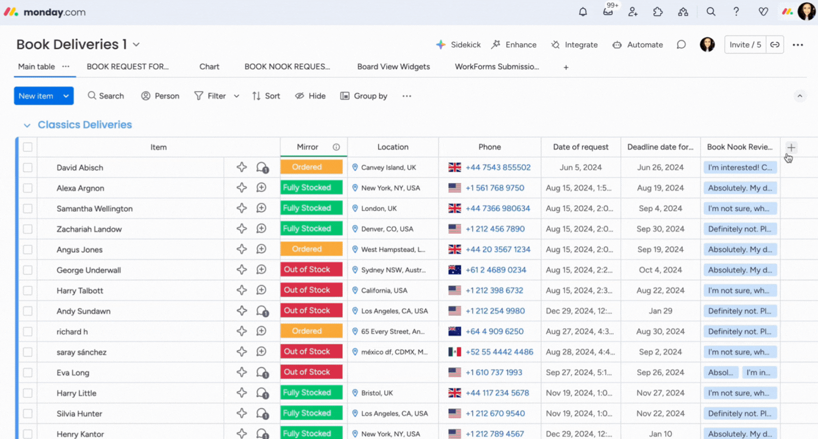The height and width of the screenshot is (439, 818).
Task: Open board options three-dot menu
Action: coord(798,45)
